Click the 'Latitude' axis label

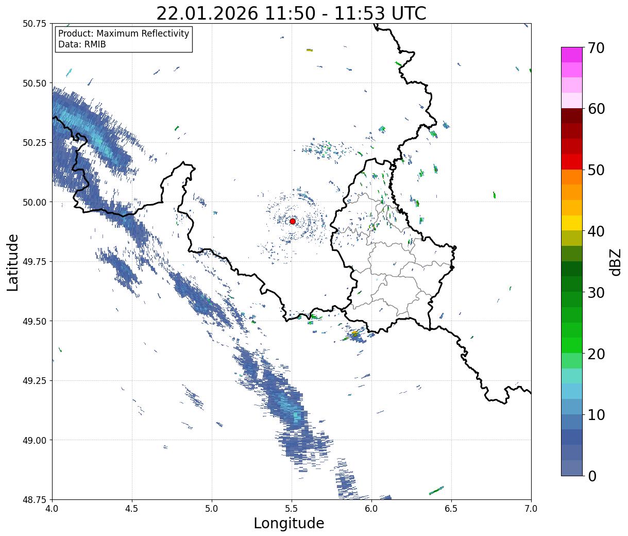click(13, 262)
